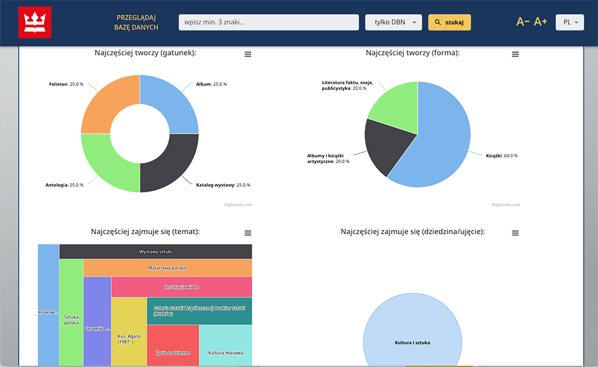
Task: Click the 'Życie codzienne' treemap tile
Action: [173, 346]
